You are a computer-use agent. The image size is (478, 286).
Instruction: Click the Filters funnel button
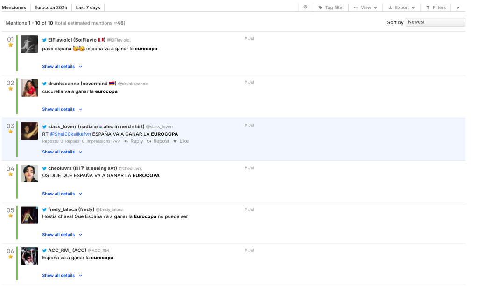click(x=436, y=7)
